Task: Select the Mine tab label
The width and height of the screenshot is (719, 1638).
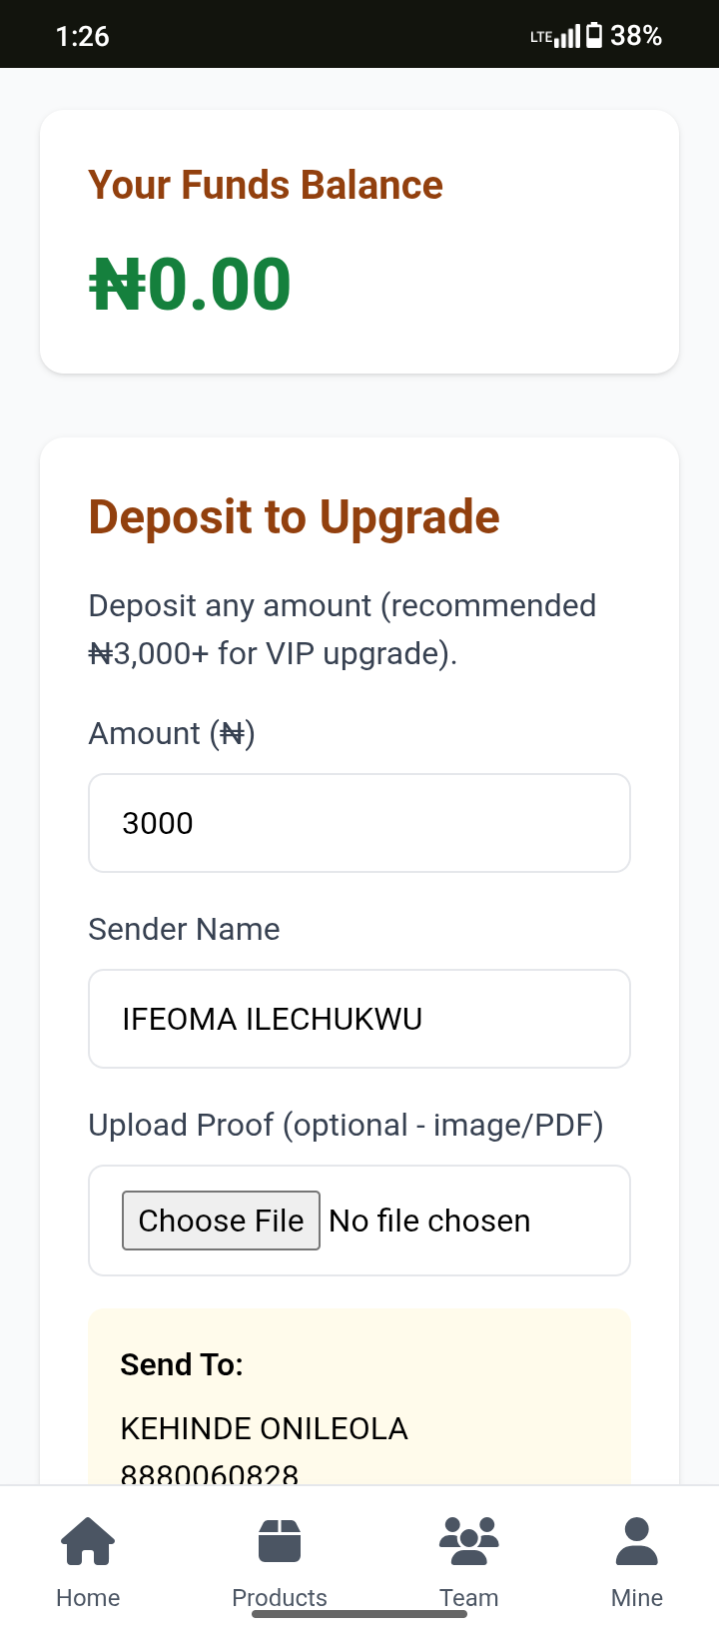Action: point(636,1598)
